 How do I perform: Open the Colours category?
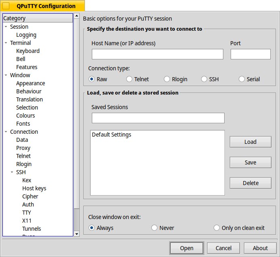pos(25,116)
